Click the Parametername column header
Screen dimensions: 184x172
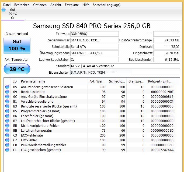(53, 81)
